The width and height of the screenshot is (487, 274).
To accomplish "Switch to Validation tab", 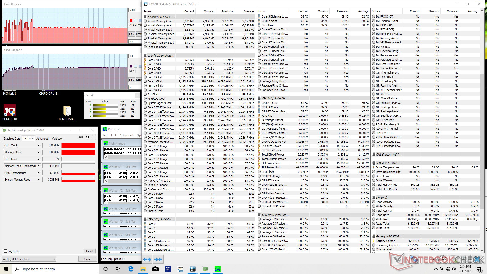I will tap(58, 139).
